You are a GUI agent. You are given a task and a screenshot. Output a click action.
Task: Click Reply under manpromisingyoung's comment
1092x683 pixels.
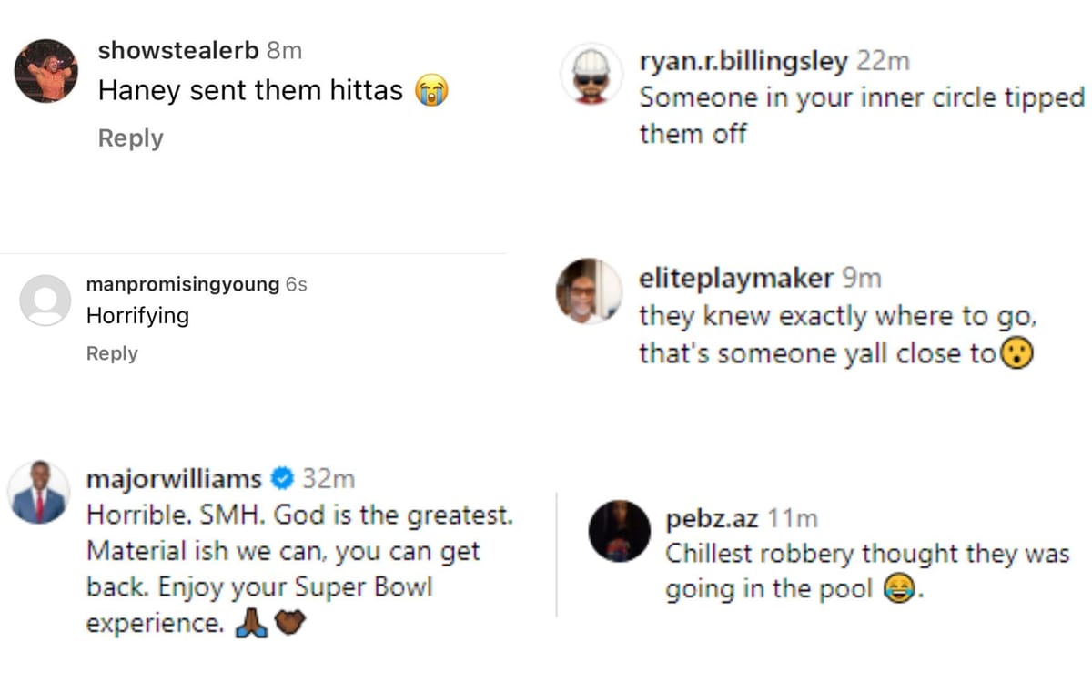click(x=112, y=353)
